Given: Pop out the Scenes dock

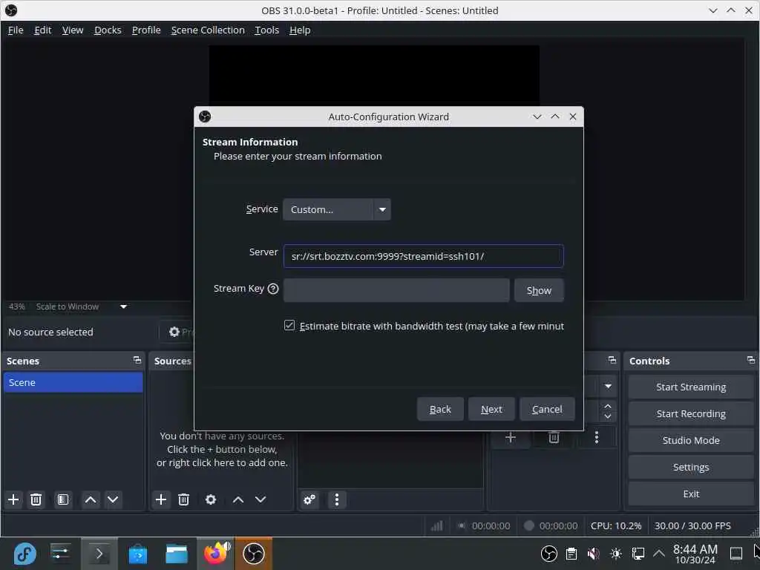Looking at the screenshot, I should pyautogui.click(x=137, y=360).
